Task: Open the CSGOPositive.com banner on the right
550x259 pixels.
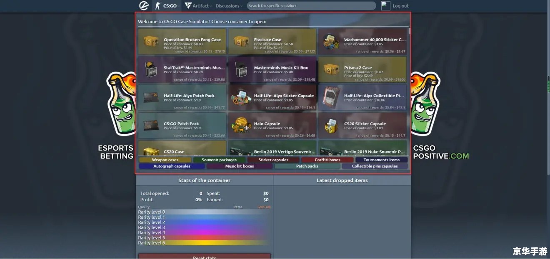Action: pyautogui.click(x=440, y=116)
